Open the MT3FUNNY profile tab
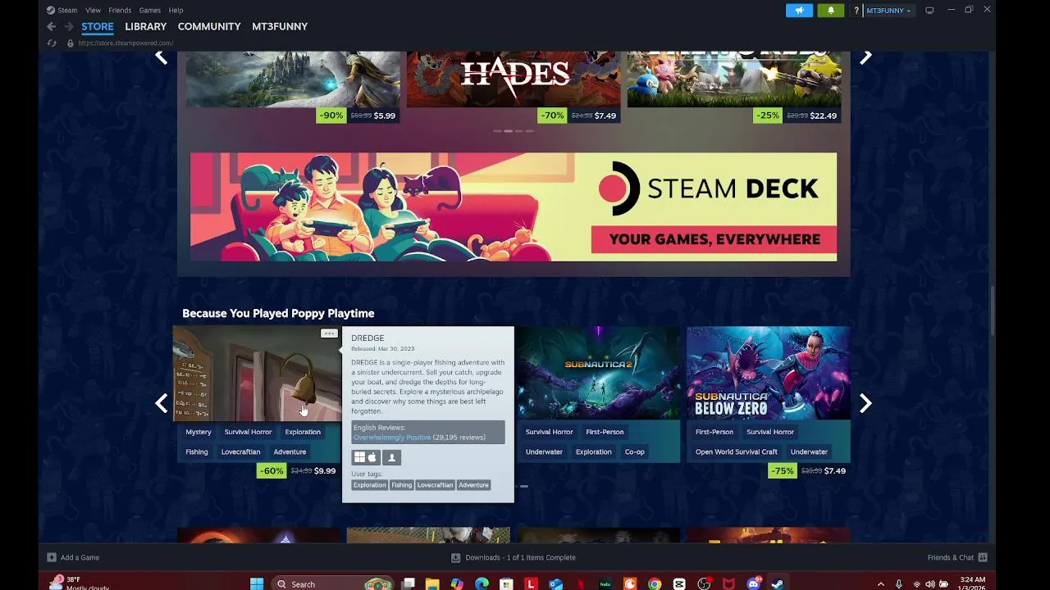Image resolution: width=1050 pixels, height=590 pixels. (280, 26)
